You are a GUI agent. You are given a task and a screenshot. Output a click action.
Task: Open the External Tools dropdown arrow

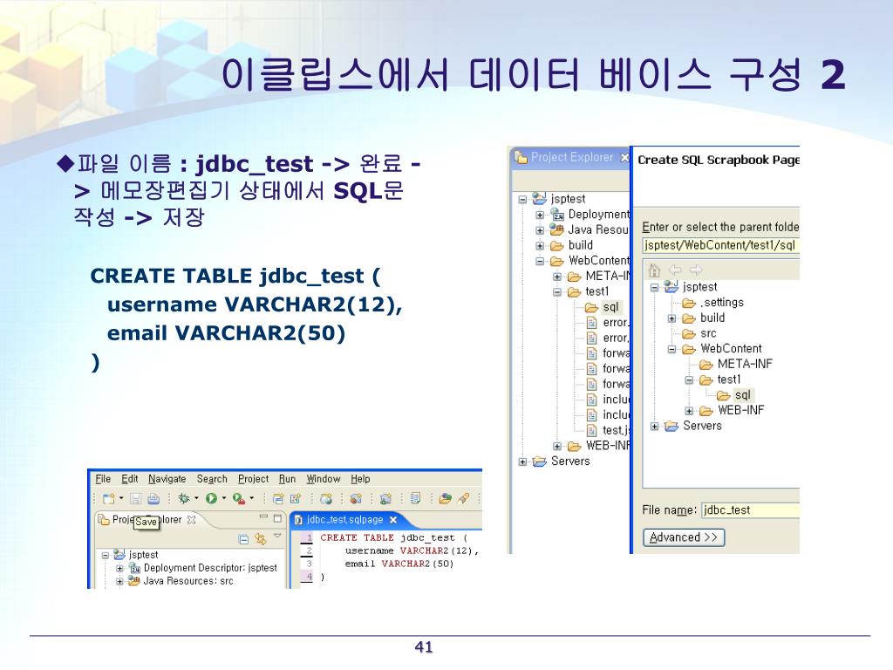pos(252,498)
